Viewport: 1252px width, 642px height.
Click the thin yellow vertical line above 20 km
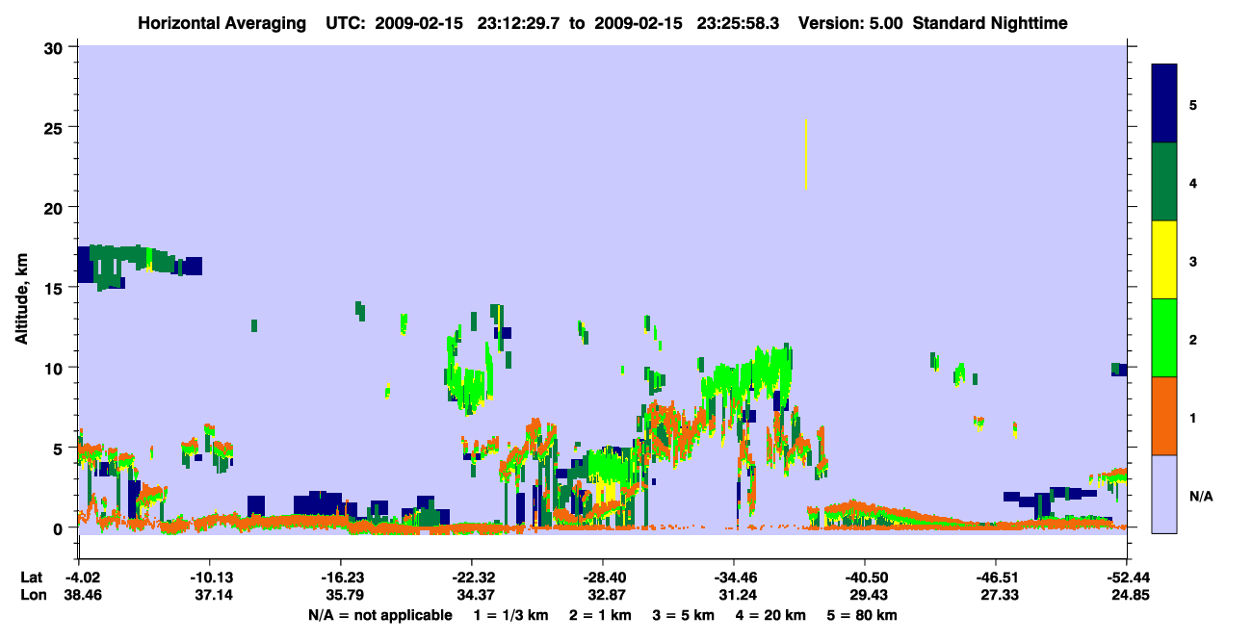[x=805, y=154]
